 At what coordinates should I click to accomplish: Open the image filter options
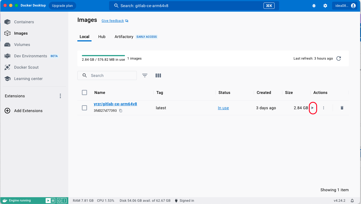[x=145, y=75]
